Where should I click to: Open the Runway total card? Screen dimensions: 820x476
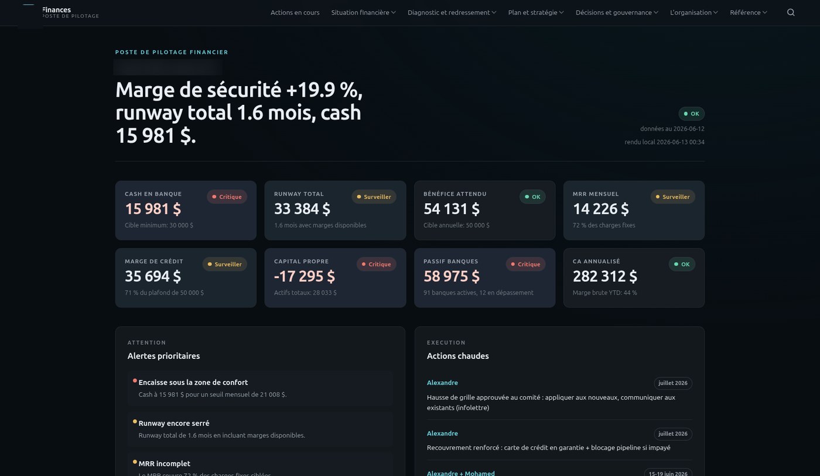(335, 210)
